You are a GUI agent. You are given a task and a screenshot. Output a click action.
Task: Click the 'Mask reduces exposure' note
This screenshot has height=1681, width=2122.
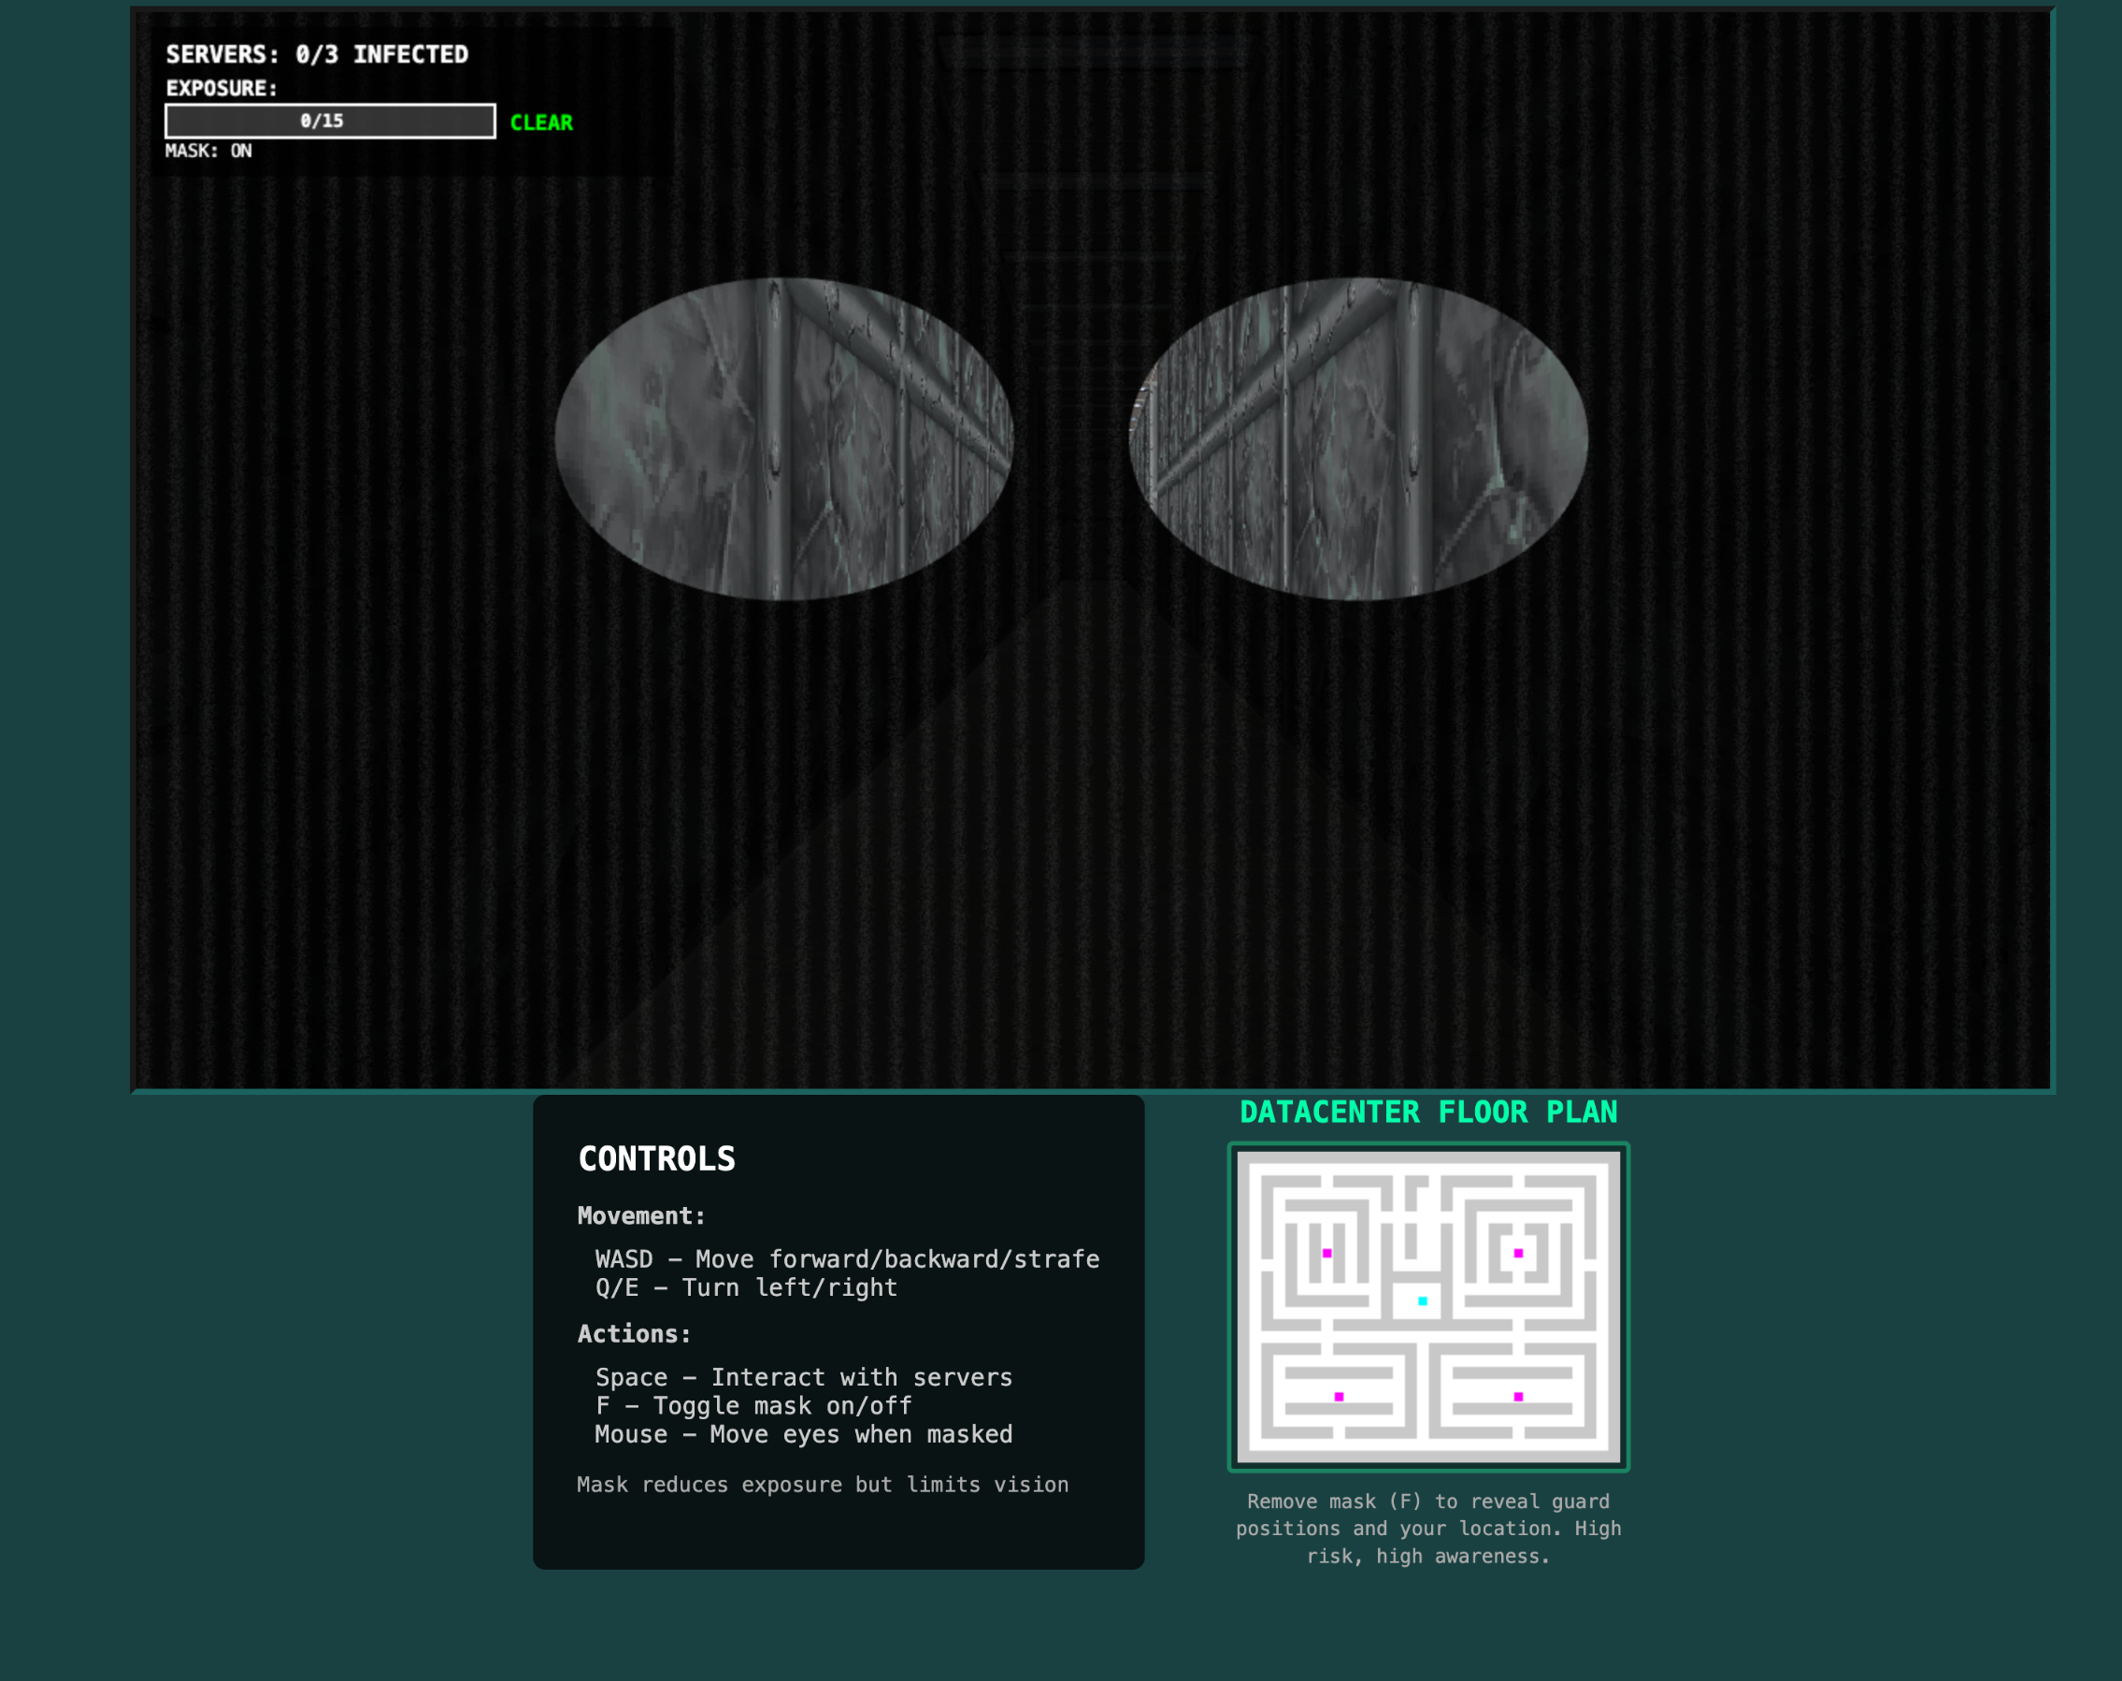click(x=823, y=1484)
